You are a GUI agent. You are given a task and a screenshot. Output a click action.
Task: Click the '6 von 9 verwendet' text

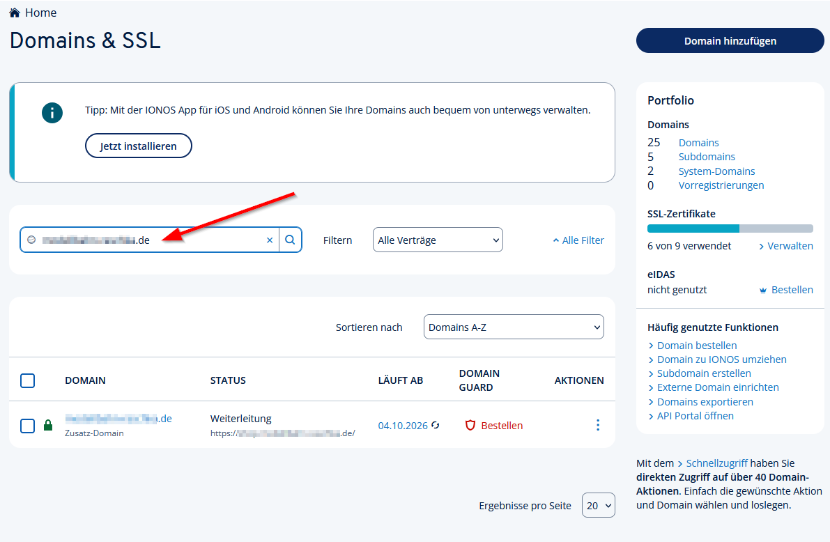point(689,246)
